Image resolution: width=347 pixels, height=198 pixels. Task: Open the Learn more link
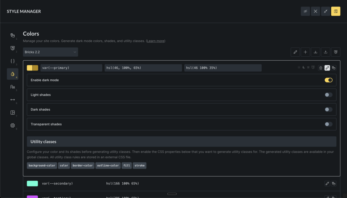pos(156,41)
